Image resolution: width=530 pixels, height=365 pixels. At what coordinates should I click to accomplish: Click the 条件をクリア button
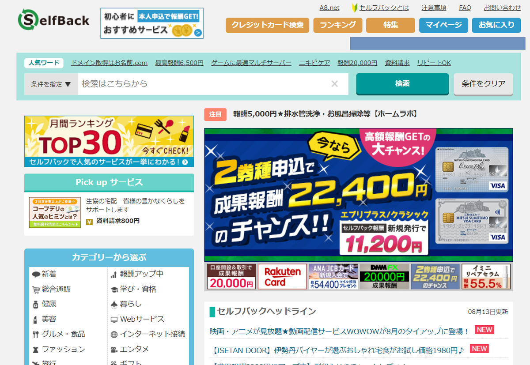[484, 84]
